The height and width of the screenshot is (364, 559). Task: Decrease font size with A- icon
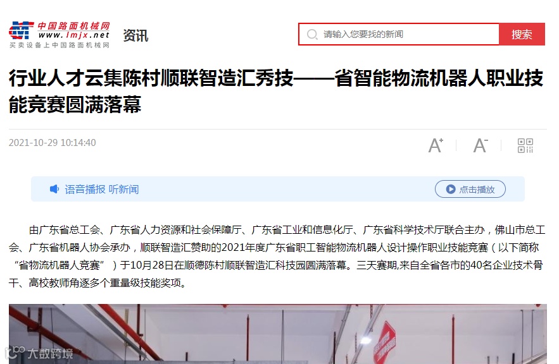click(x=480, y=145)
